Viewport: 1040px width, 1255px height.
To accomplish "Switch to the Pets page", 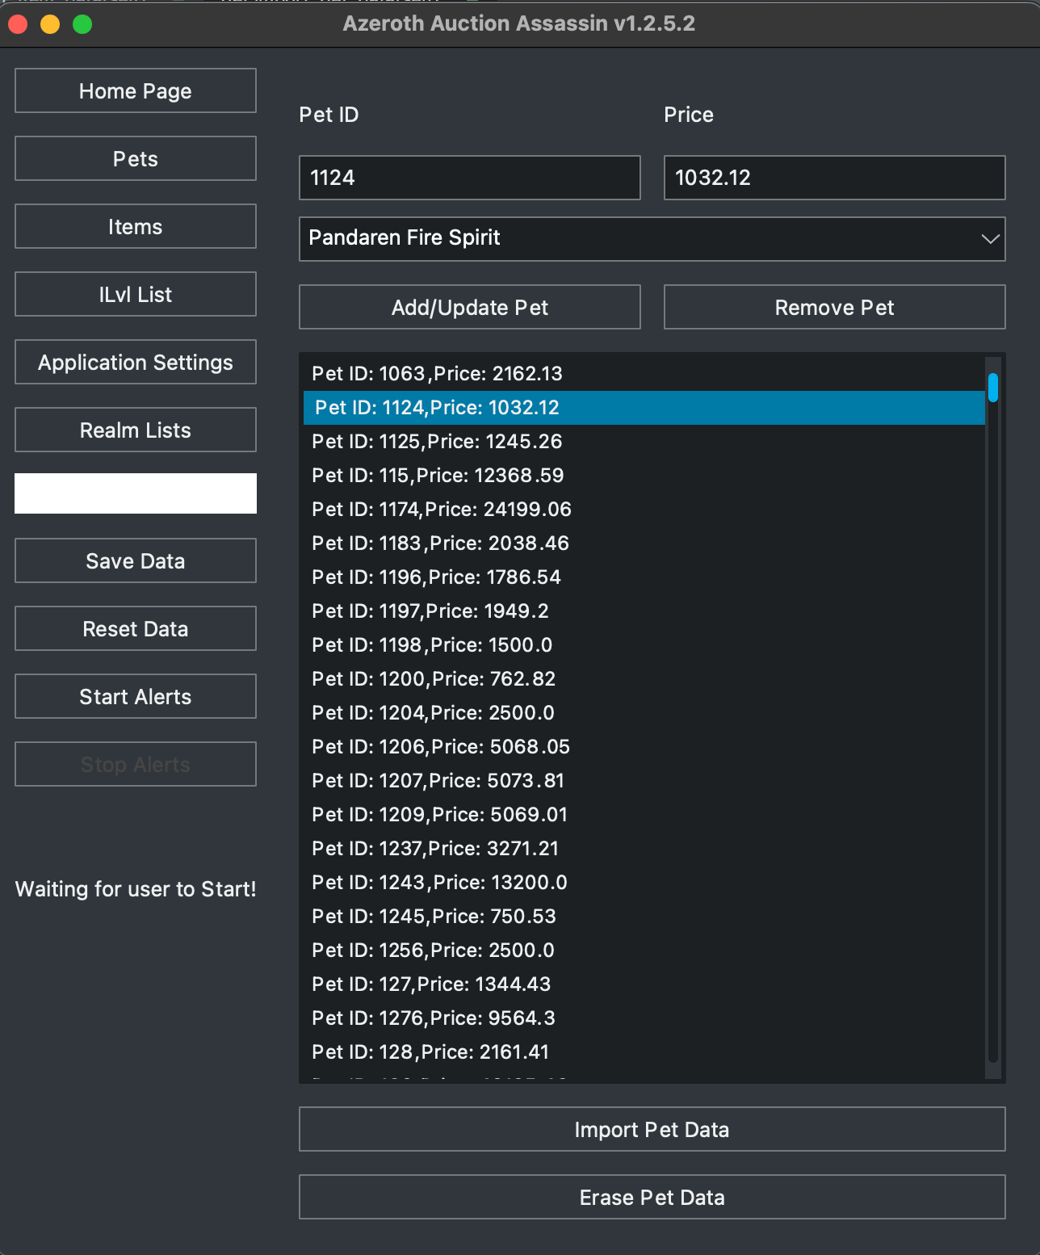I will coord(136,158).
